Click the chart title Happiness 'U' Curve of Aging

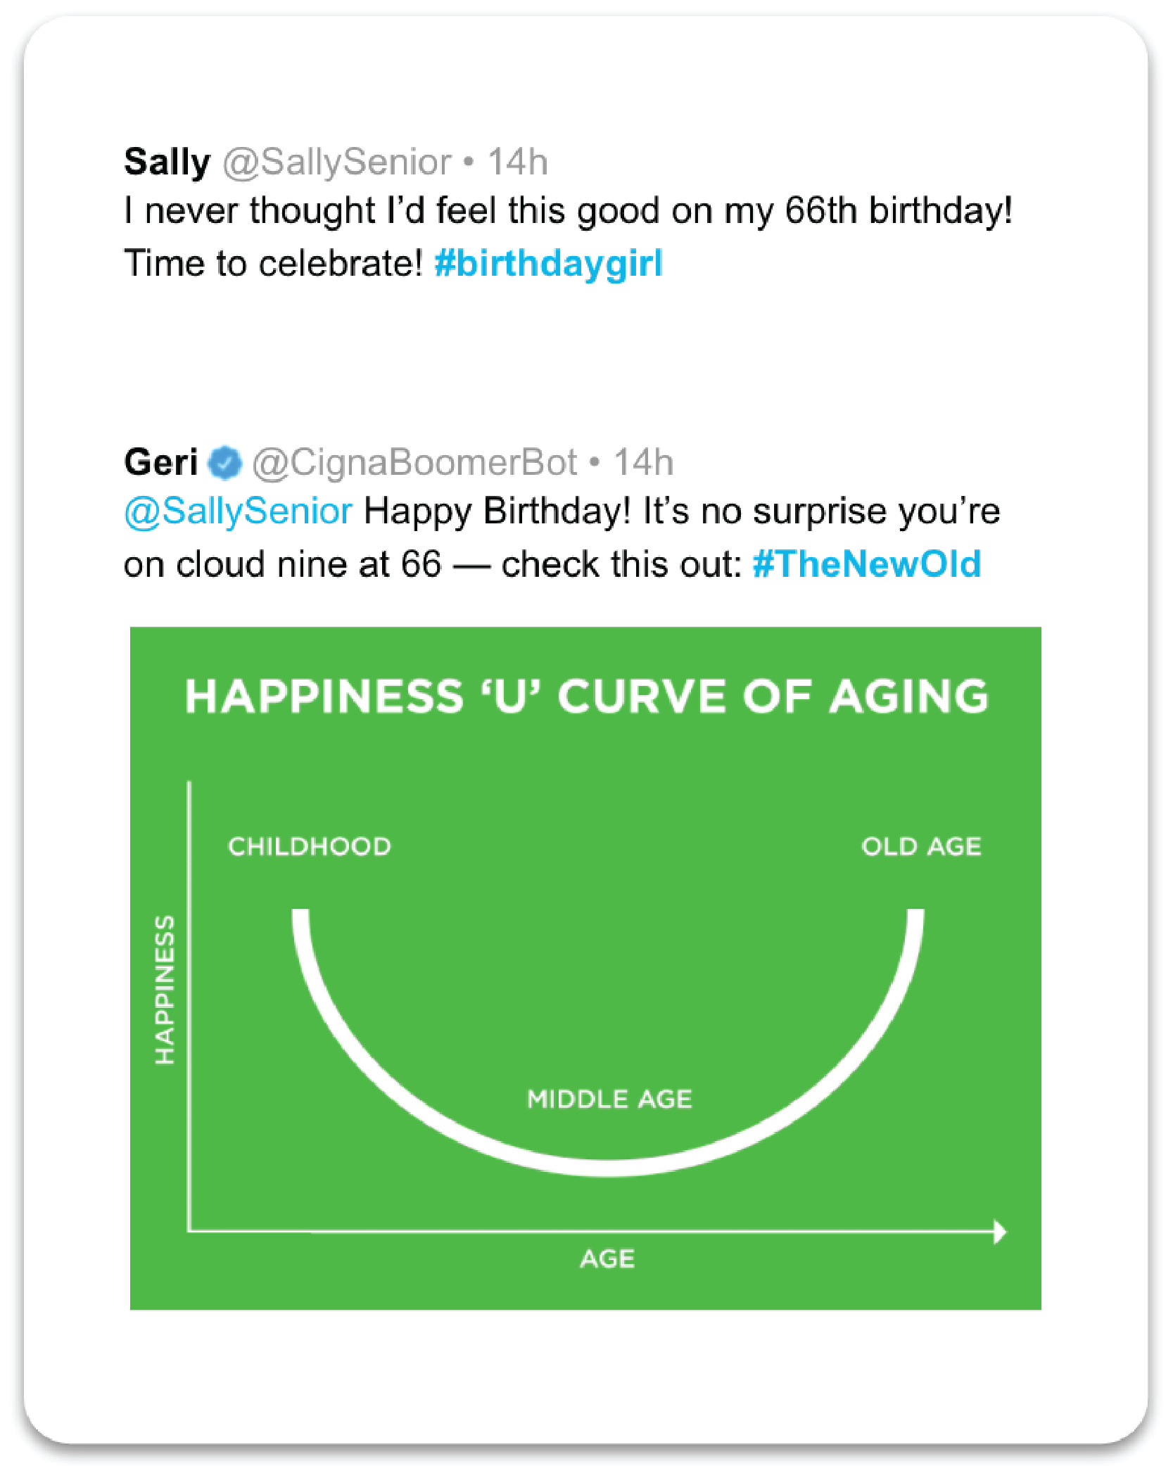587,696
